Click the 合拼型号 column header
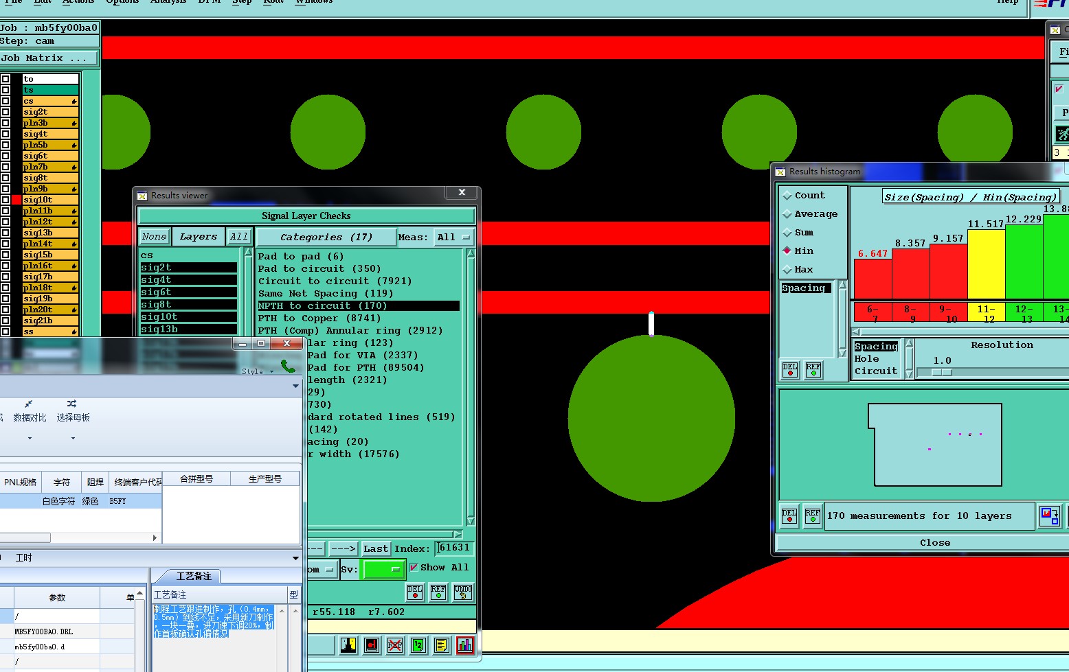 point(196,479)
